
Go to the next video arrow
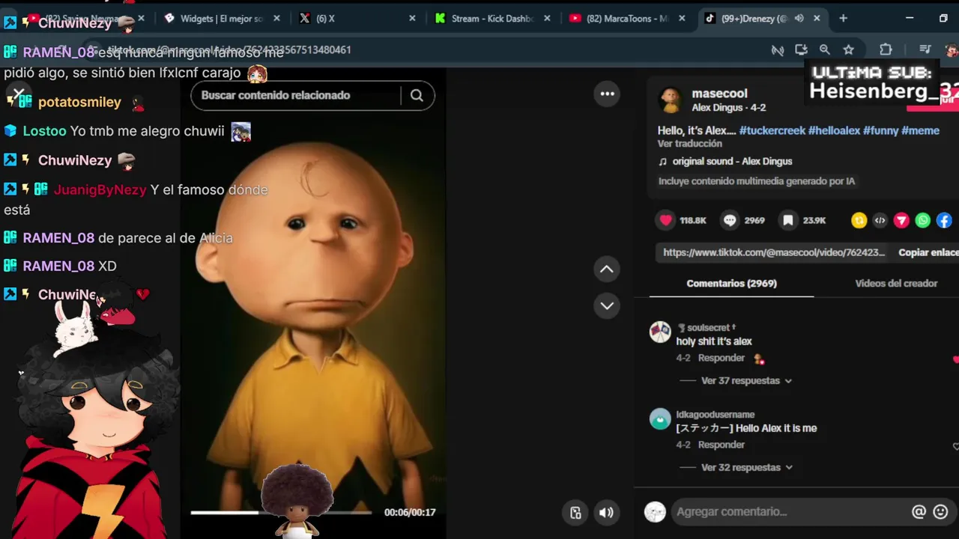[x=607, y=305]
